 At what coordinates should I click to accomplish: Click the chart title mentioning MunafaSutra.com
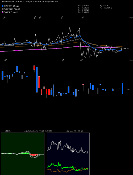pyautogui.click(x=30, y=2)
